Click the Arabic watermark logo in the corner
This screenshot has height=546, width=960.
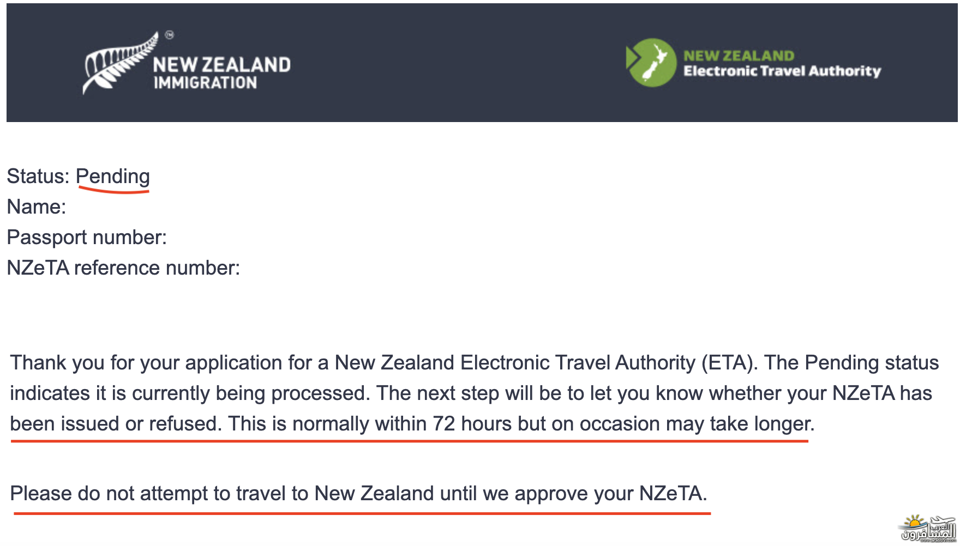point(927,528)
